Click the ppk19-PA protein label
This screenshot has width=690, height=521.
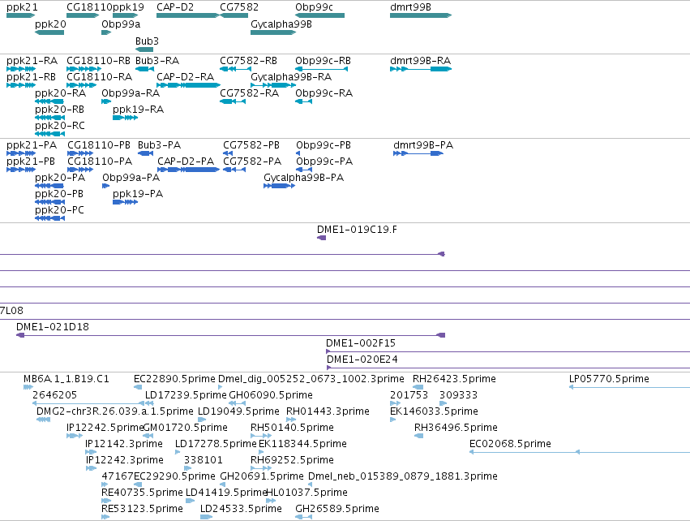click(x=138, y=194)
